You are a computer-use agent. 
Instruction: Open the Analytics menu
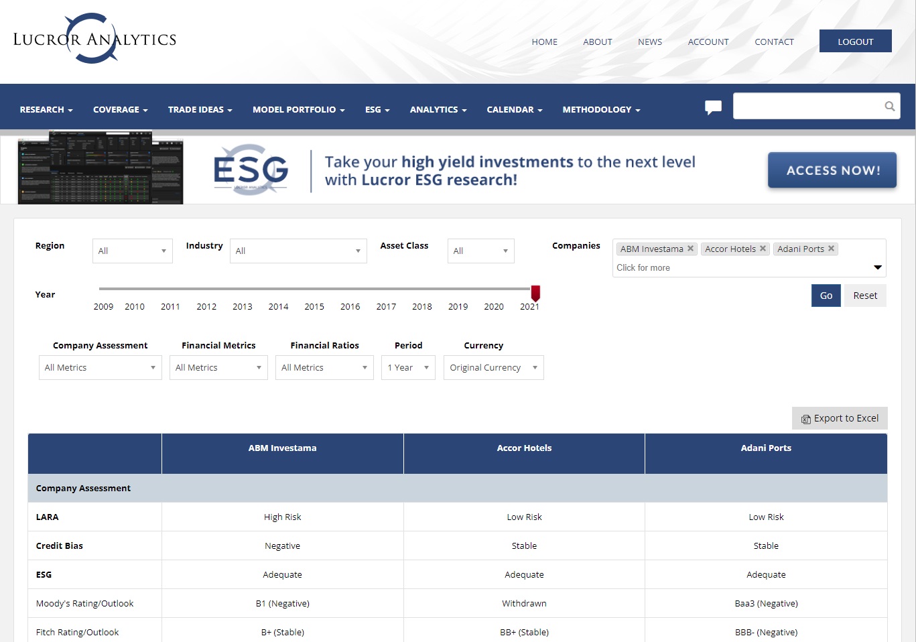(438, 109)
